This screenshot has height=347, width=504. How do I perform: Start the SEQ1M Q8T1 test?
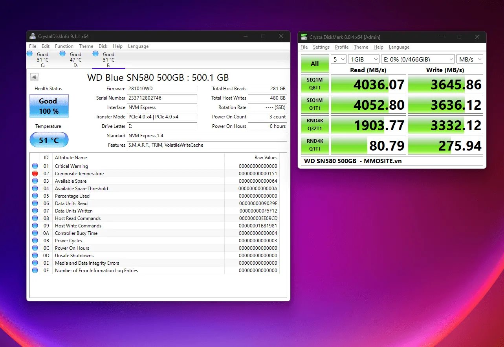point(315,84)
